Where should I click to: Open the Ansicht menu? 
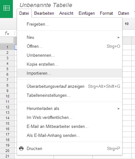[66, 13]
